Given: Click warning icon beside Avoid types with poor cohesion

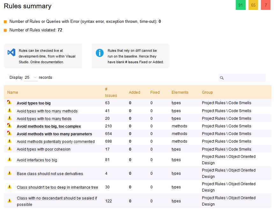Looking at the screenshot, I should coord(10,148).
